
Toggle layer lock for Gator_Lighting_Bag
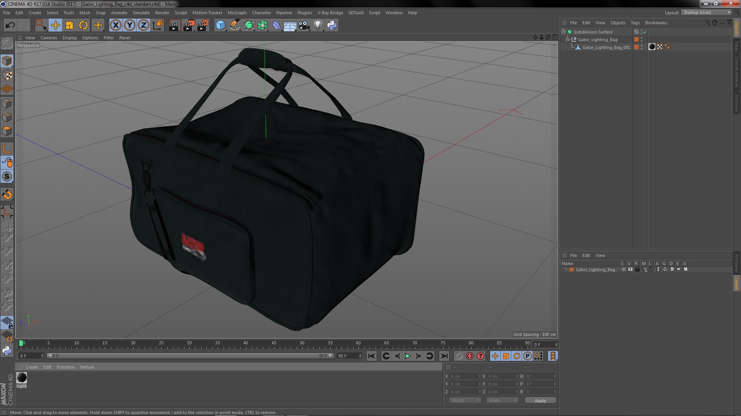(651, 269)
